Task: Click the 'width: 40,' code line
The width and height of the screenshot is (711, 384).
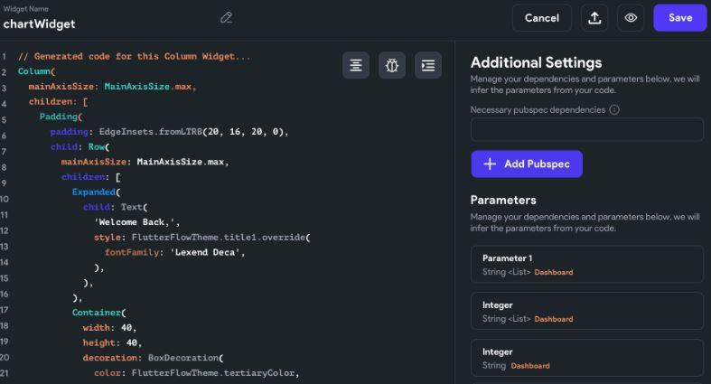Action: (x=109, y=327)
